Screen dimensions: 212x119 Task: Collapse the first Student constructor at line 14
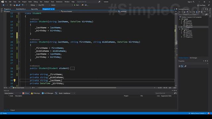19,21
